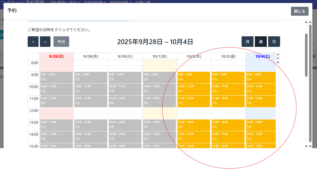317x169 pixels.
Task: Switch calendar to 月 view
Action: click(x=248, y=42)
